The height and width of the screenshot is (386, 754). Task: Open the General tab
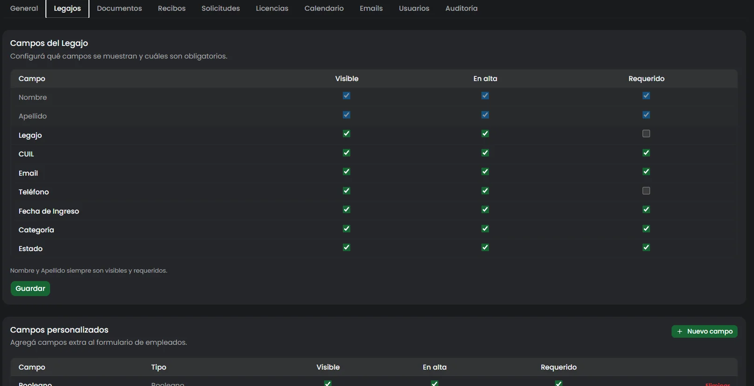pos(24,8)
